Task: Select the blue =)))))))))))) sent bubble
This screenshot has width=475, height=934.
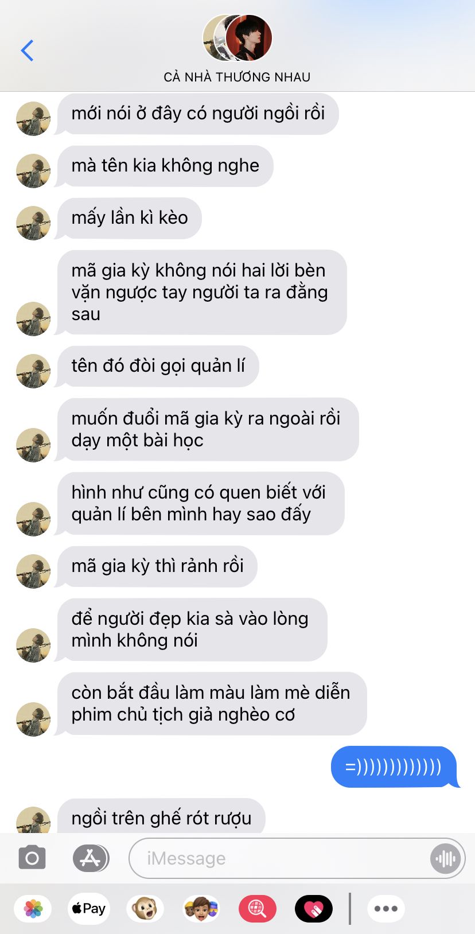Action: pos(394,767)
